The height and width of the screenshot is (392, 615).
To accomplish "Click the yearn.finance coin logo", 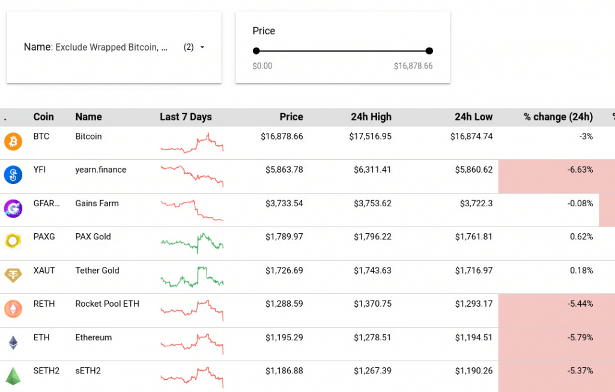I will (13, 175).
